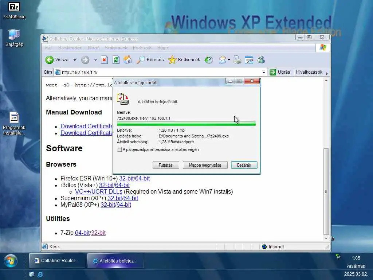
Task: Open Kedvencek favorites star
Action: pyautogui.click(x=172, y=60)
